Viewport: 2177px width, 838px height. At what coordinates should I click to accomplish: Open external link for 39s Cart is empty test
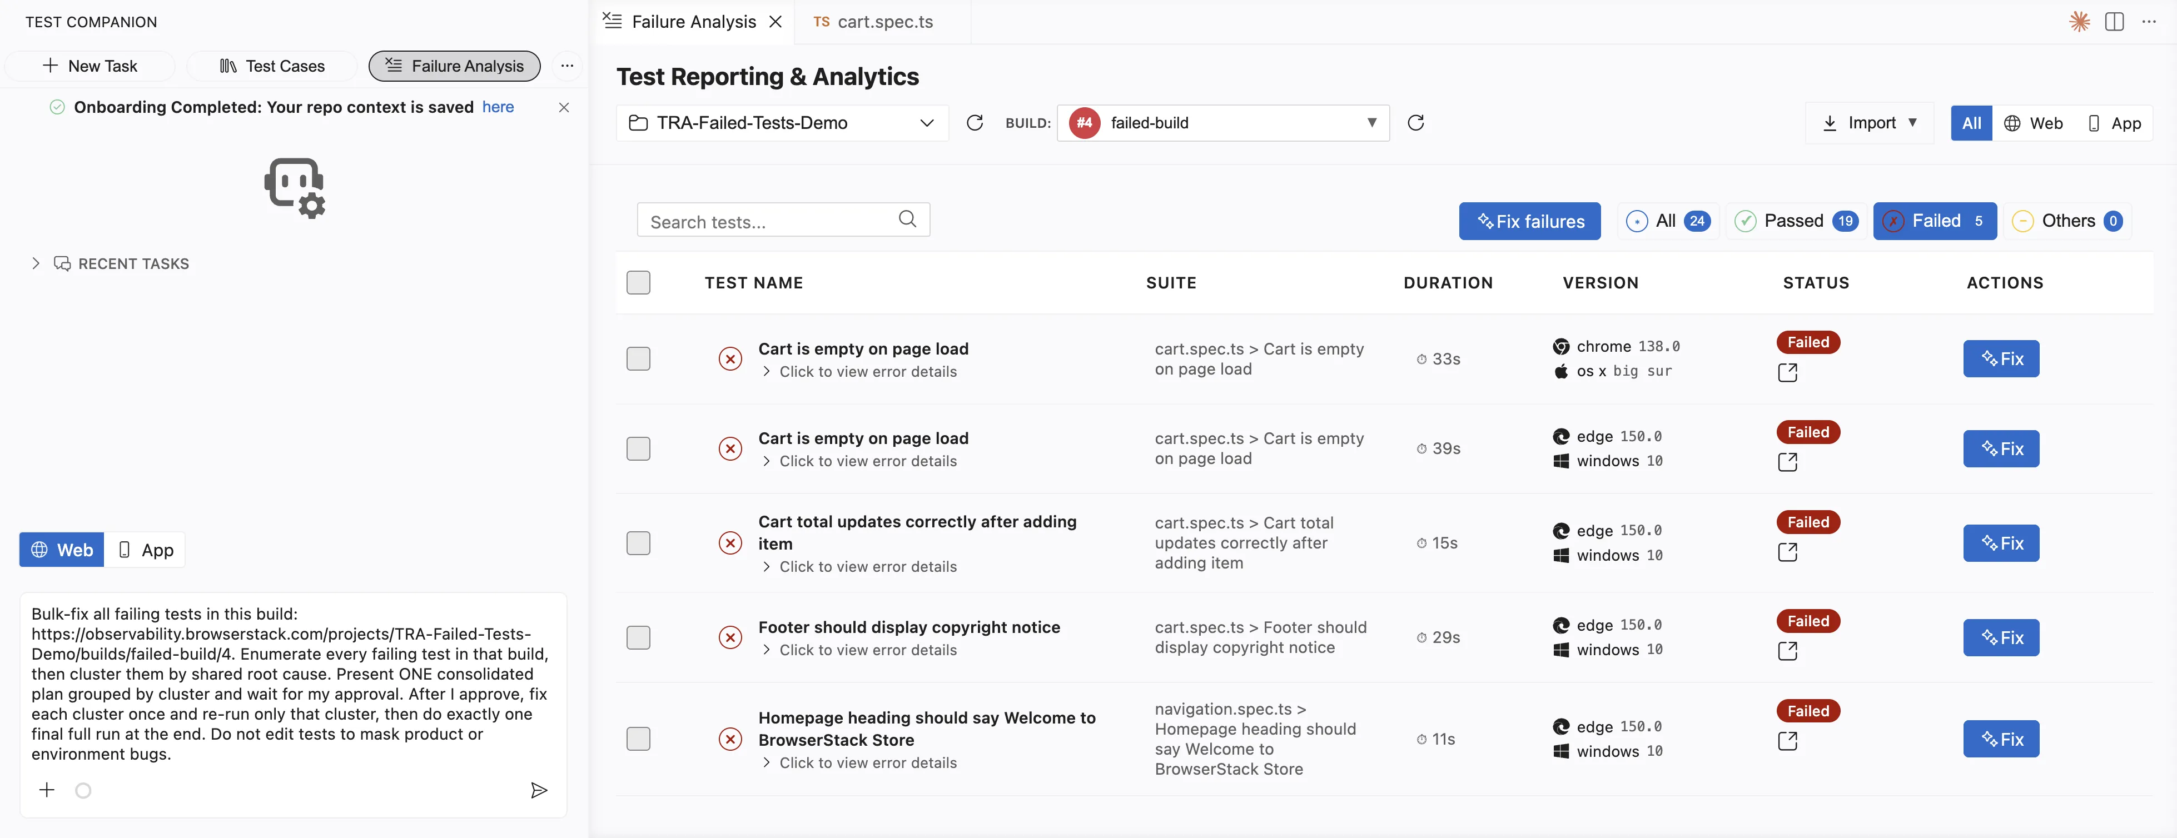pyautogui.click(x=1787, y=461)
